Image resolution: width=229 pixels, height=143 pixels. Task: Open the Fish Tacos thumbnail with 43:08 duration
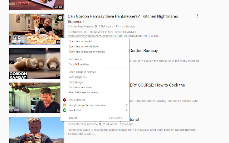36,5
